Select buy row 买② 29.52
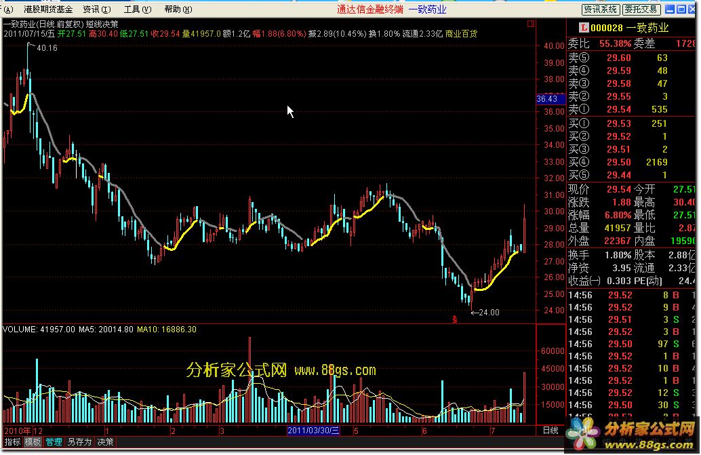The height and width of the screenshot is (455, 701). coord(631,136)
